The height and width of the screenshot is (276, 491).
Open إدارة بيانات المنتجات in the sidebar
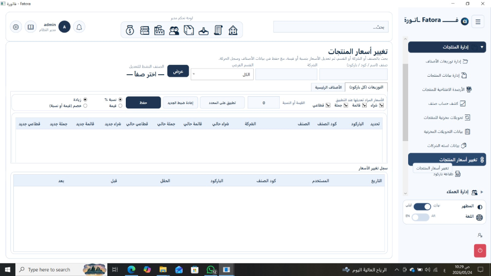point(447,76)
